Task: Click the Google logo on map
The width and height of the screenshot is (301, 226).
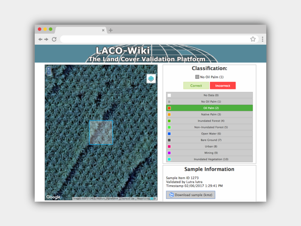Action: click(53, 197)
